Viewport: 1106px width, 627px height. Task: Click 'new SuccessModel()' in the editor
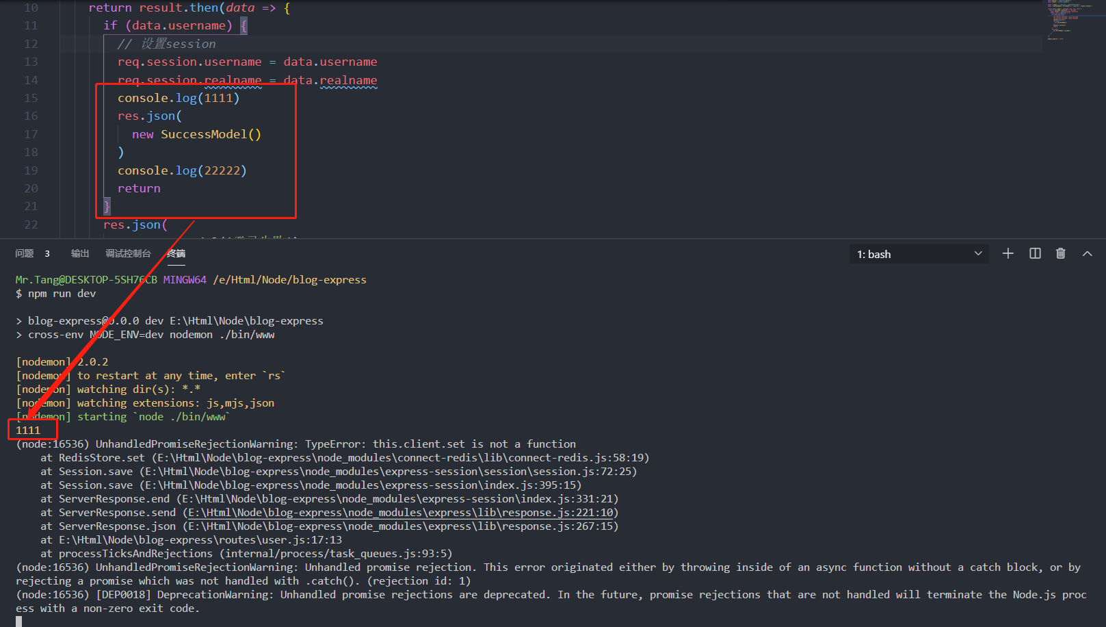pyautogui.click(x=196, y=134)
